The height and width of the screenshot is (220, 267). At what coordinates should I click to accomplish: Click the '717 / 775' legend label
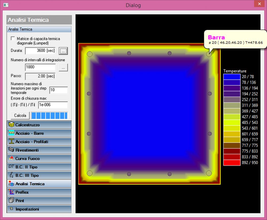pyautogui.click(x=250, y=145)
